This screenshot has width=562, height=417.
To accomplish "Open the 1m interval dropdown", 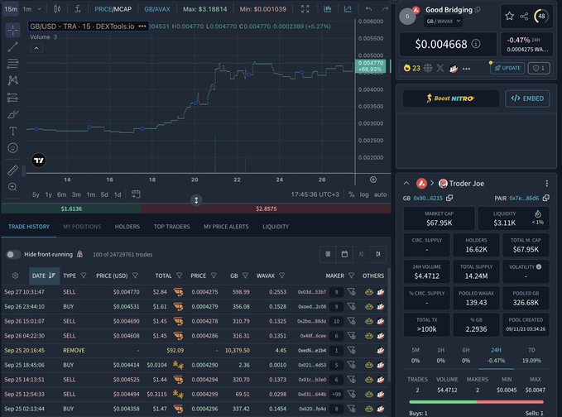I will pyautogui.click(x=32, y=9).
